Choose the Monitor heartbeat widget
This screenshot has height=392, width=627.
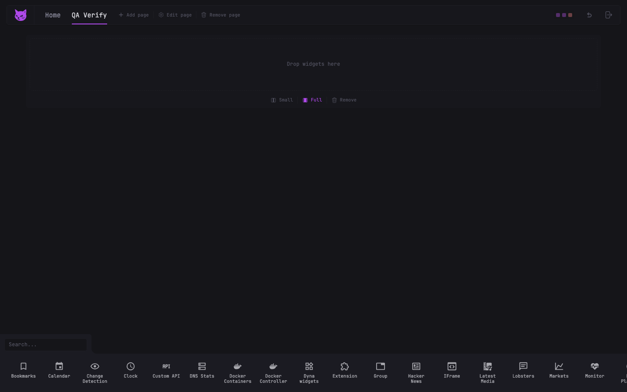[x=595, y=370]
